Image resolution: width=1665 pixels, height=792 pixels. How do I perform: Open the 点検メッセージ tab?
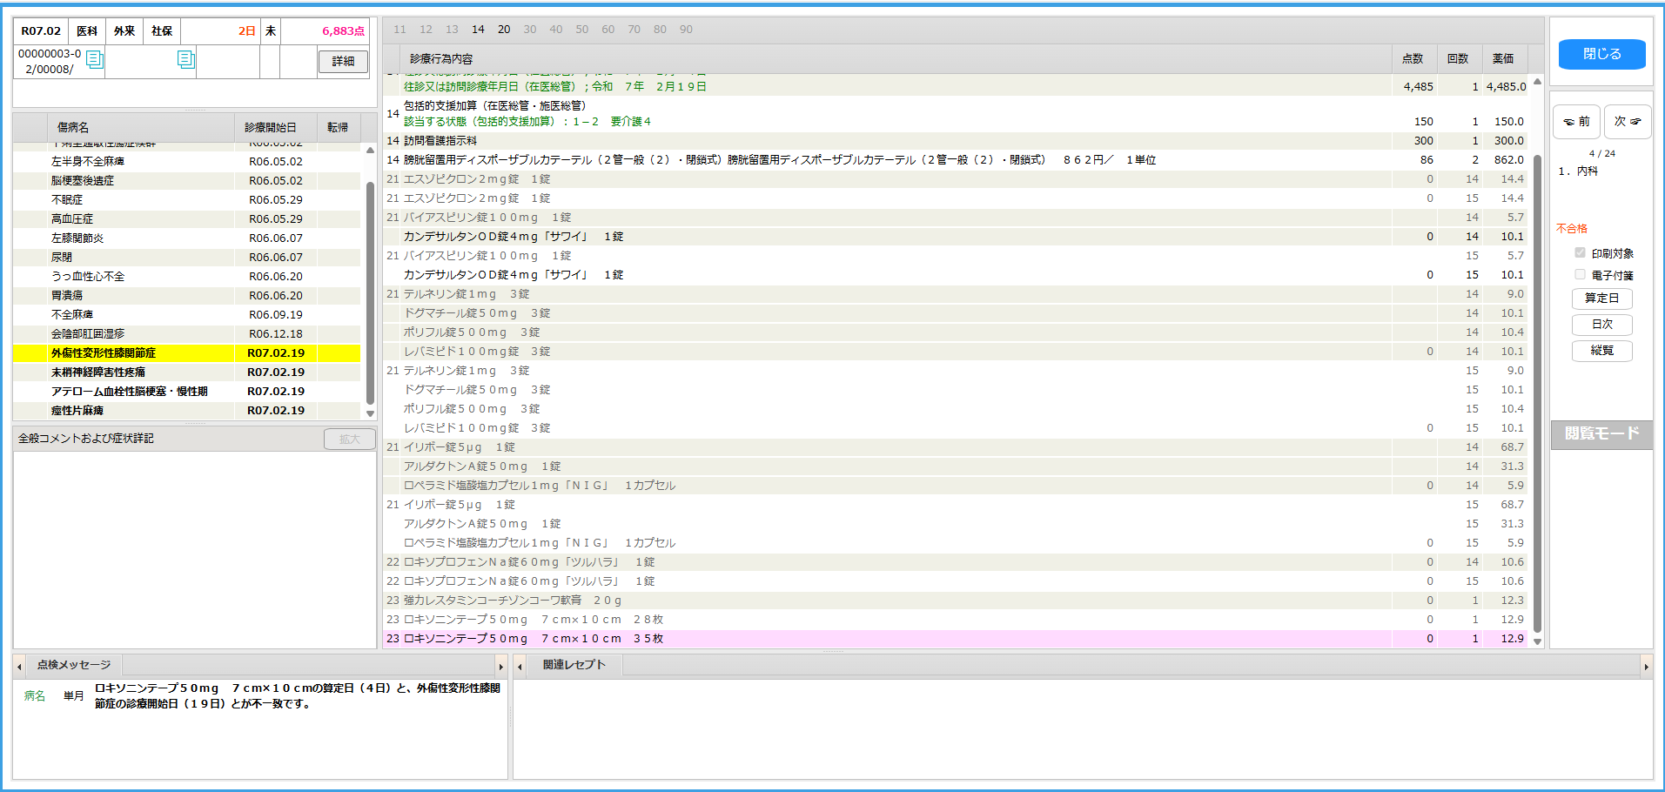[x=74, y=665]
